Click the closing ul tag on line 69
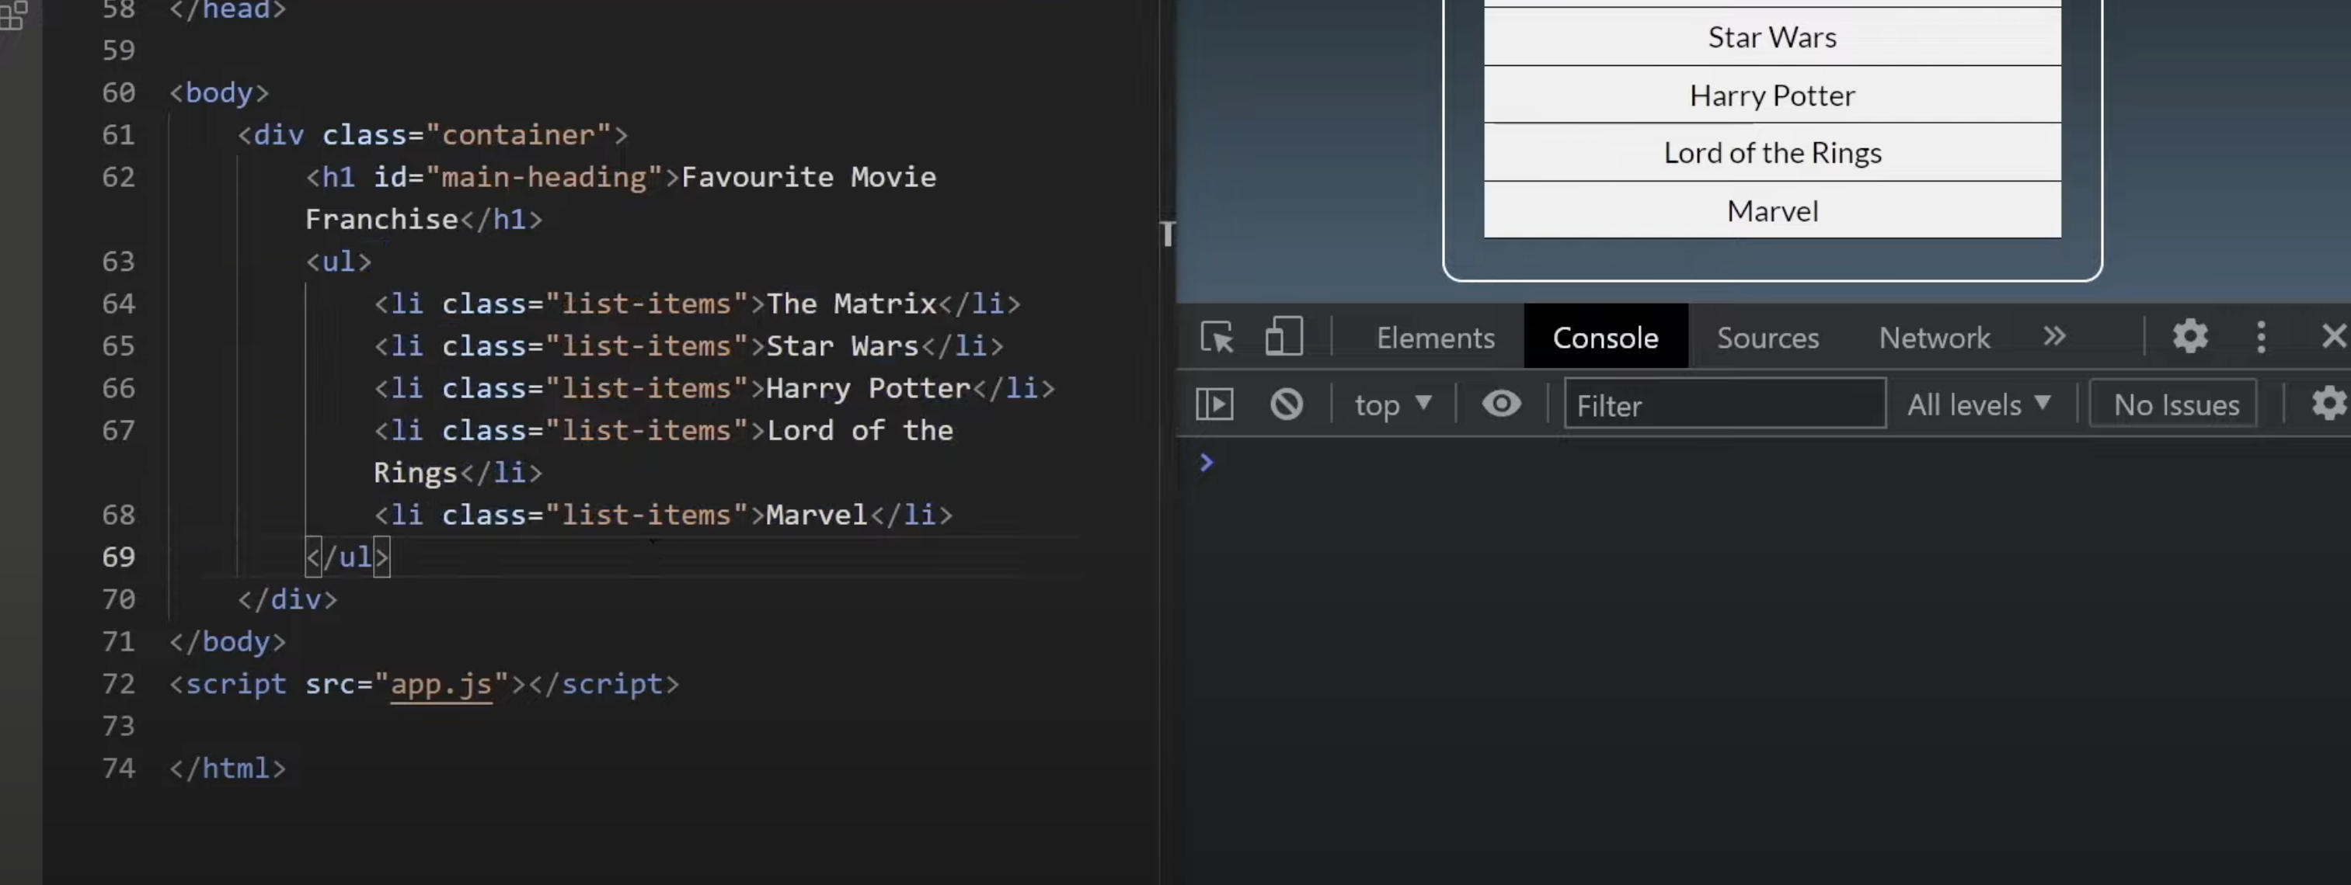2351x885 pixels. click(x=348, y=557)
